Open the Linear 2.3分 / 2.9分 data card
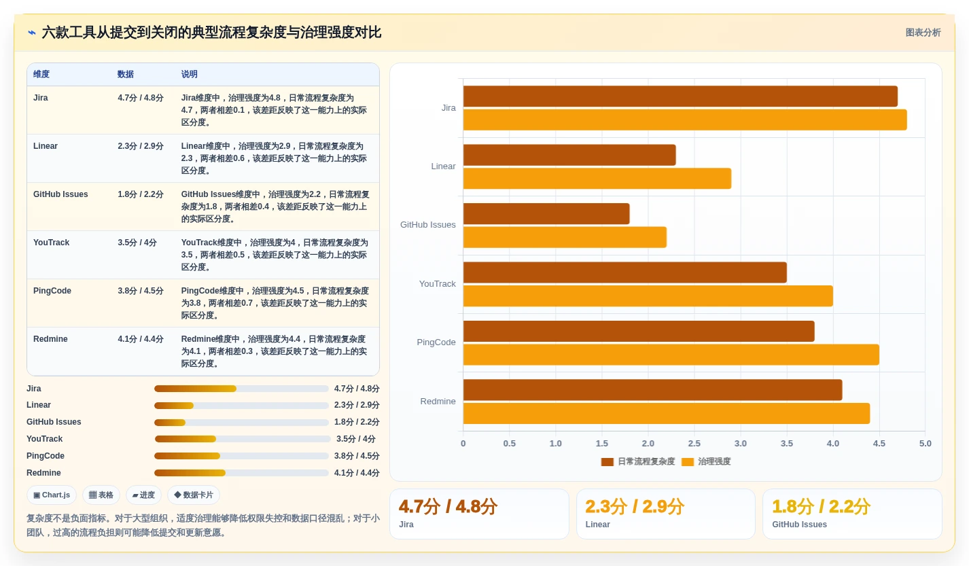 (666, 514)
